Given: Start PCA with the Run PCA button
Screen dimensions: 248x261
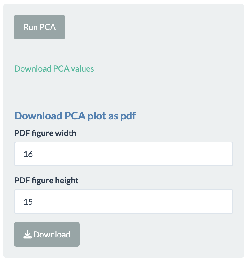Looking at the screenshot, I should point(39,27).
